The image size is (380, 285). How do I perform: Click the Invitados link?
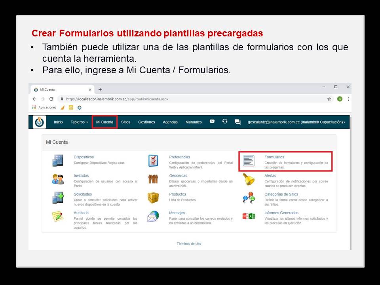click(x=81, y=175)
